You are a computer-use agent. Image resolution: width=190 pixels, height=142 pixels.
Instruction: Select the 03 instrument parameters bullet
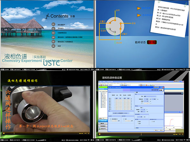point(53,33)
